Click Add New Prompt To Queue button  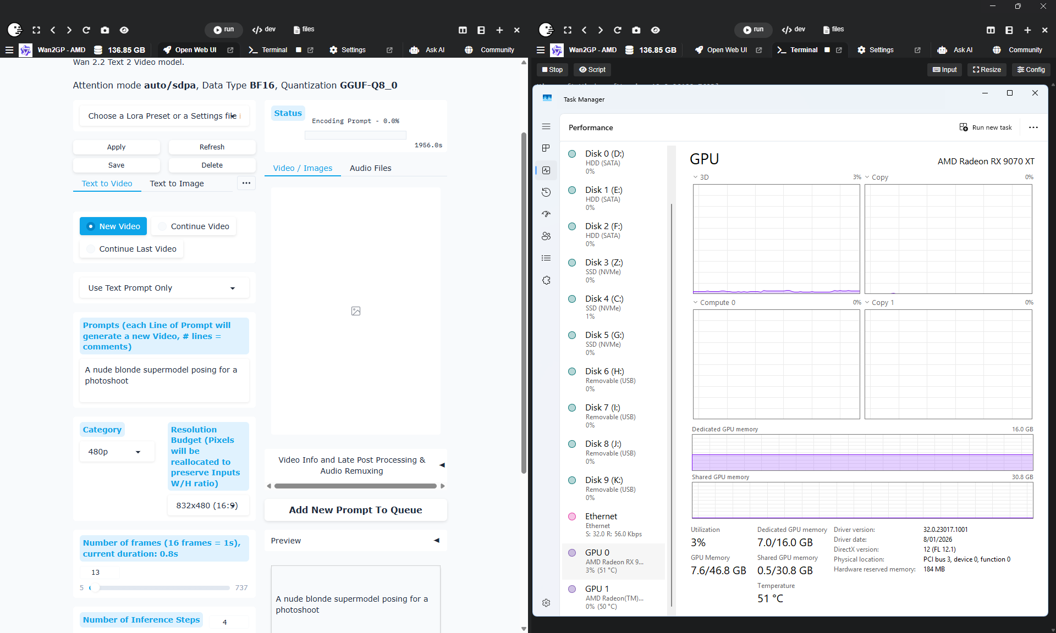355,510
